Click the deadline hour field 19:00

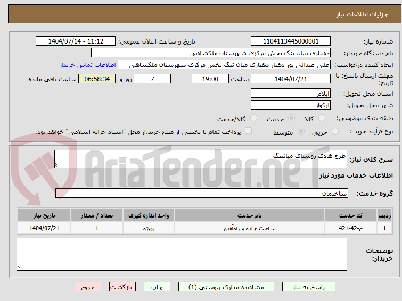pyautogui.click(x=210, y=79)
